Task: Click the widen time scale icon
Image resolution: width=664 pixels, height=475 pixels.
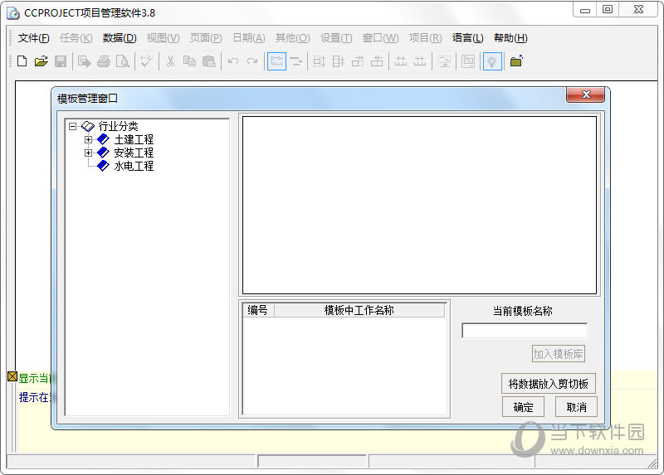Action: click(x=401, y=61)
